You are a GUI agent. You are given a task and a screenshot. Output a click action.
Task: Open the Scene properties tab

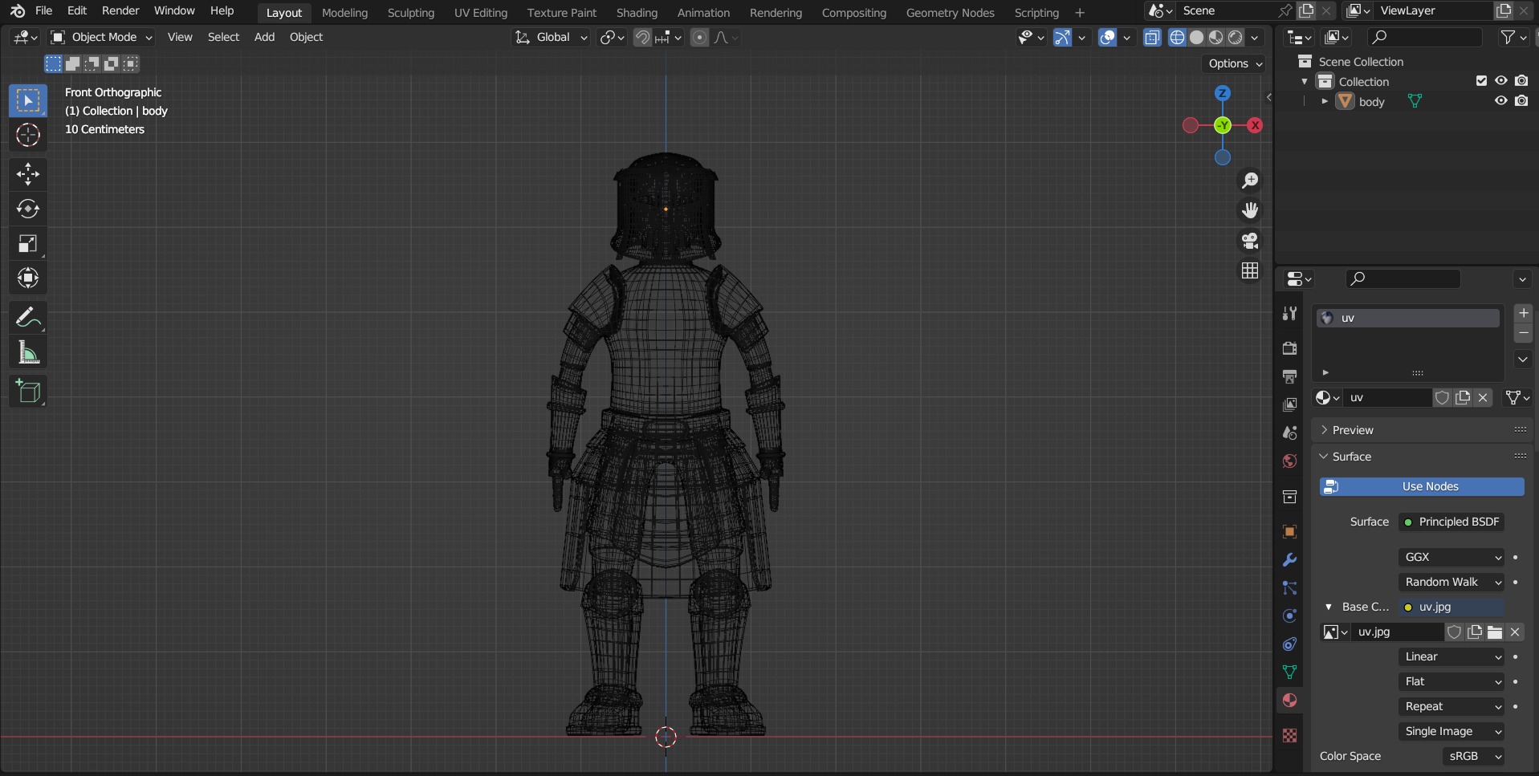(1289, 433)
